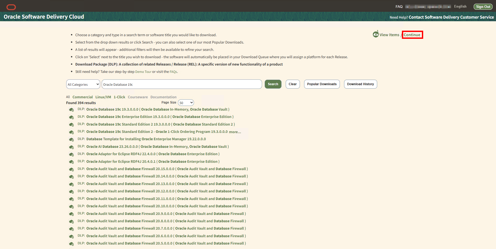Add Audit Vault Firewall 20.10.0.0.0 via cloud icon
The height and width of the screenshot is (249, 496).
71,206
